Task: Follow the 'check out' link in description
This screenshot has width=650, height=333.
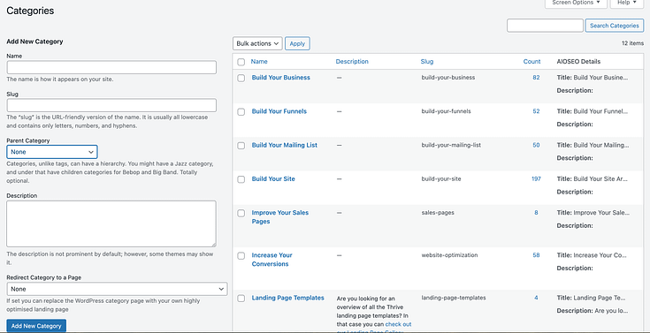Action: (x=398, y=324)
